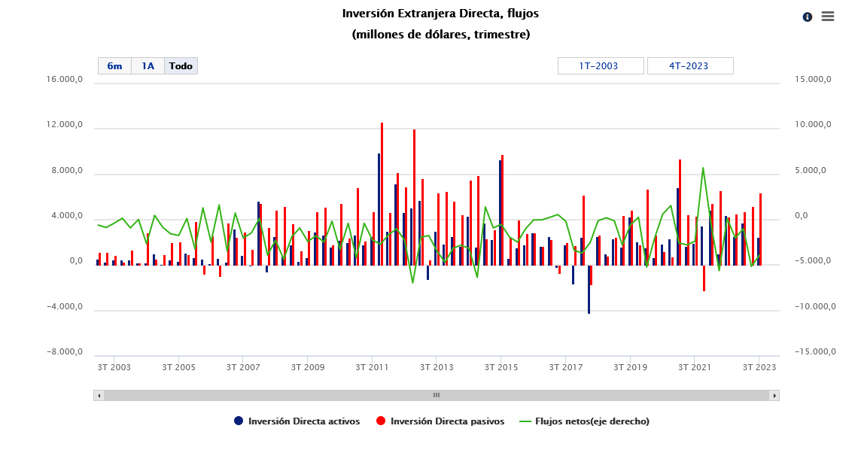Click the red circle legend marker
858x459 pixels.
coord(381,421)
